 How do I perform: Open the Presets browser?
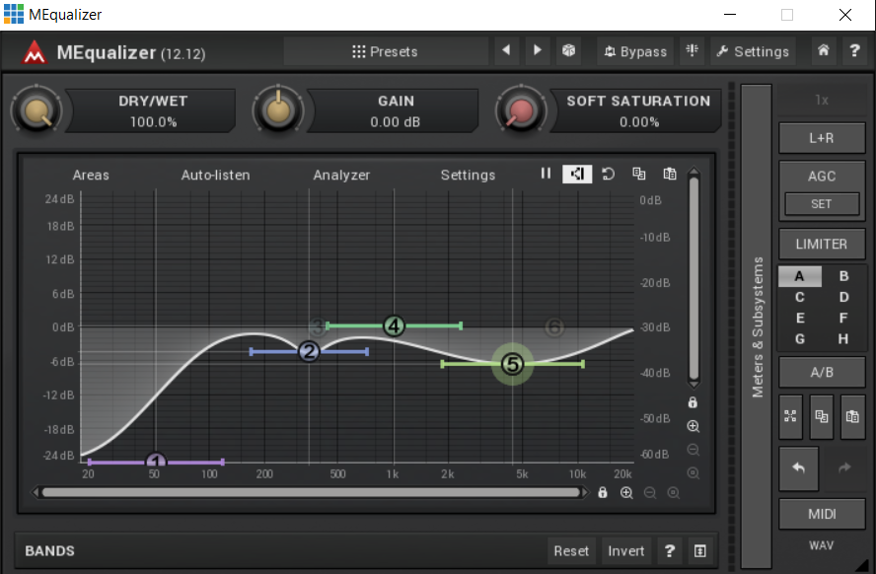coord(386,51)
